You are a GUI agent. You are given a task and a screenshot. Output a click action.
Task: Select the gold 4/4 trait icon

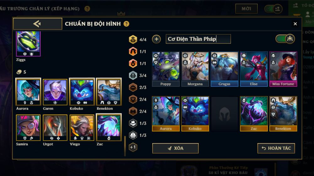tap(133, 39)
